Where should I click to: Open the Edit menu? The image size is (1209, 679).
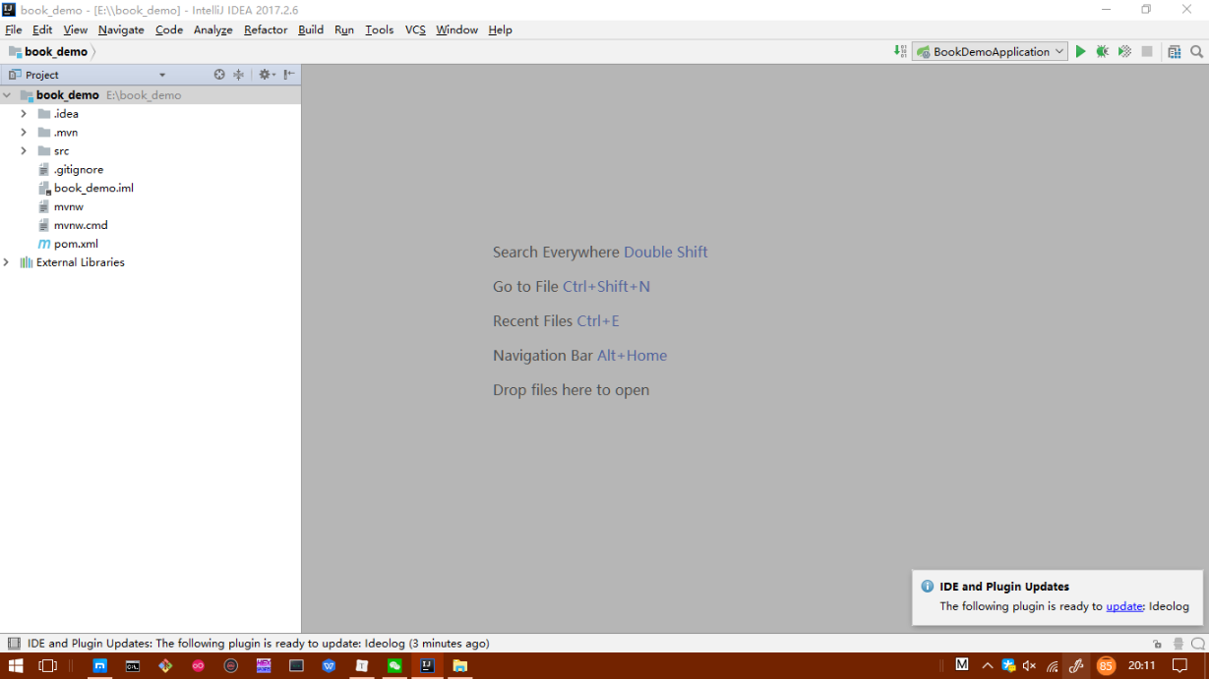(42, 30)
